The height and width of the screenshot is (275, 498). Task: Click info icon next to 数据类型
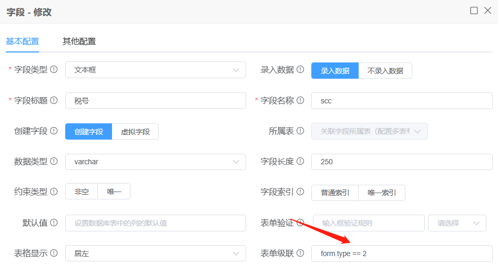tap(54, 162)
